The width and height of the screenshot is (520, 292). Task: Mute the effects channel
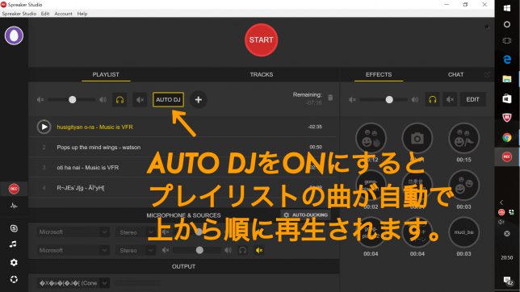[450, 99]
